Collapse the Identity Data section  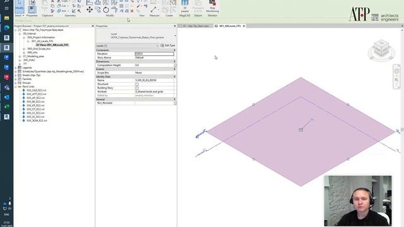pyautogui.click(x=174, y=77)
